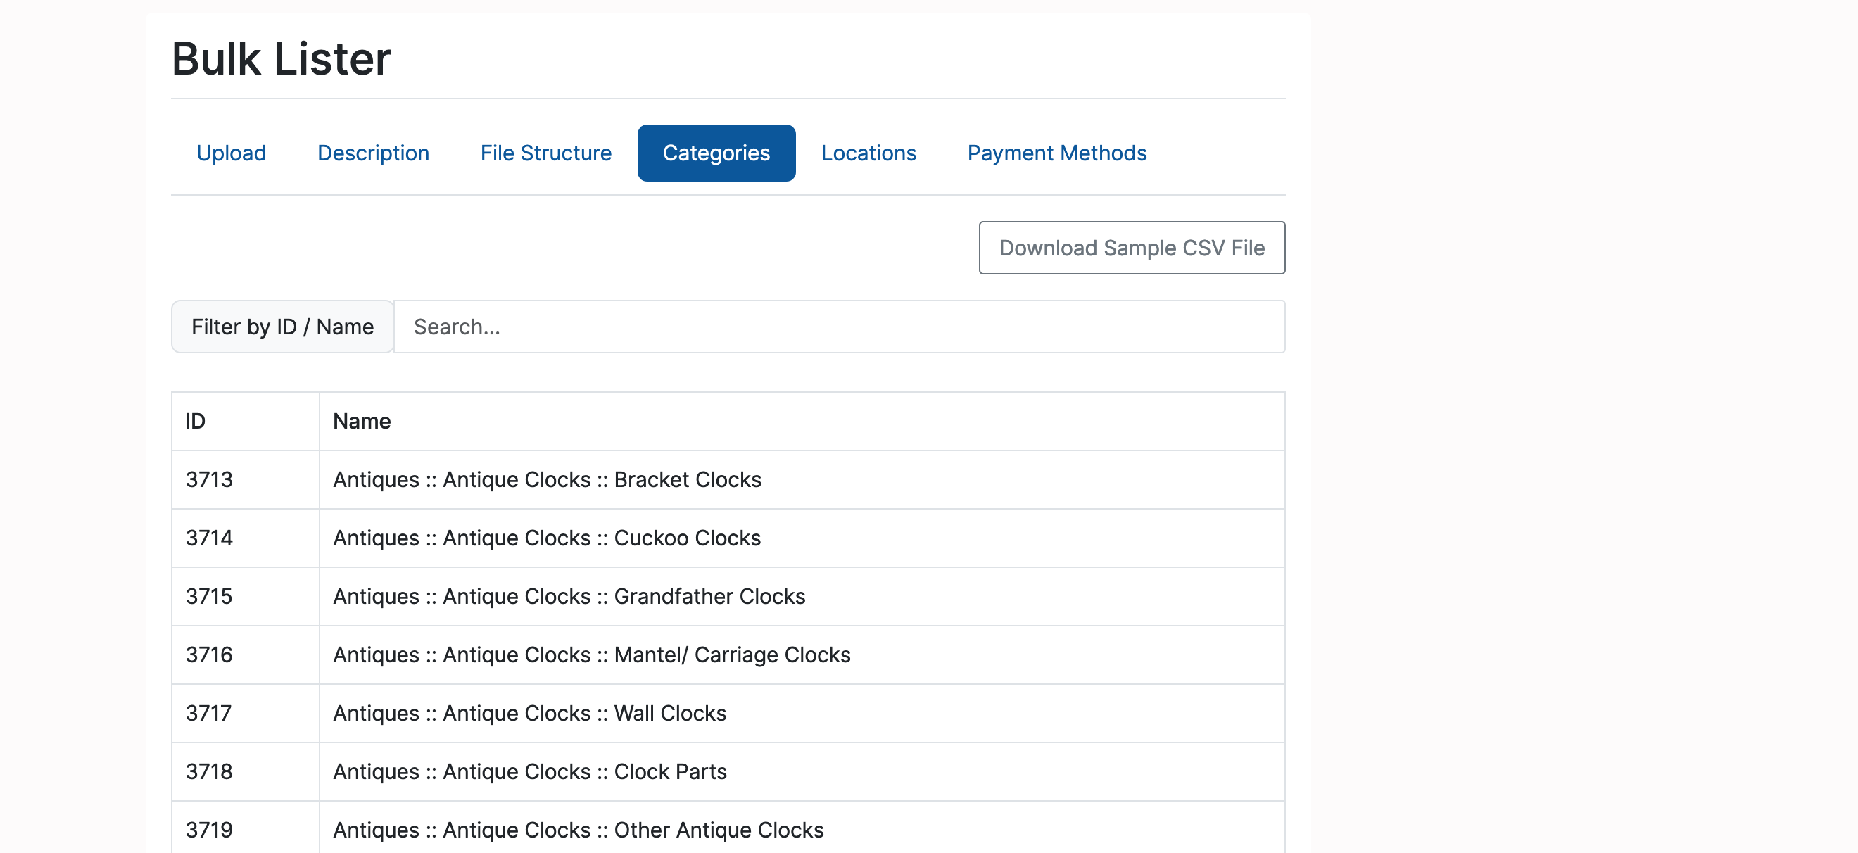Viewport: 1858px width, 853px height.
Task: Open the File Structure tab
Action: pos(545,153)
